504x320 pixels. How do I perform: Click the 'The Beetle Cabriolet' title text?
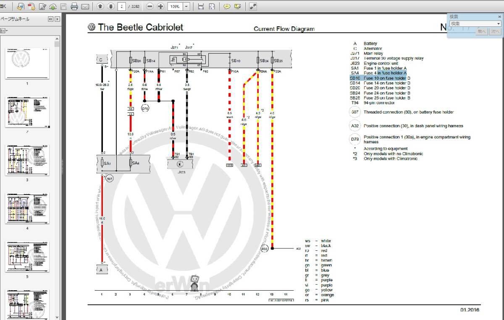point(141,27)
